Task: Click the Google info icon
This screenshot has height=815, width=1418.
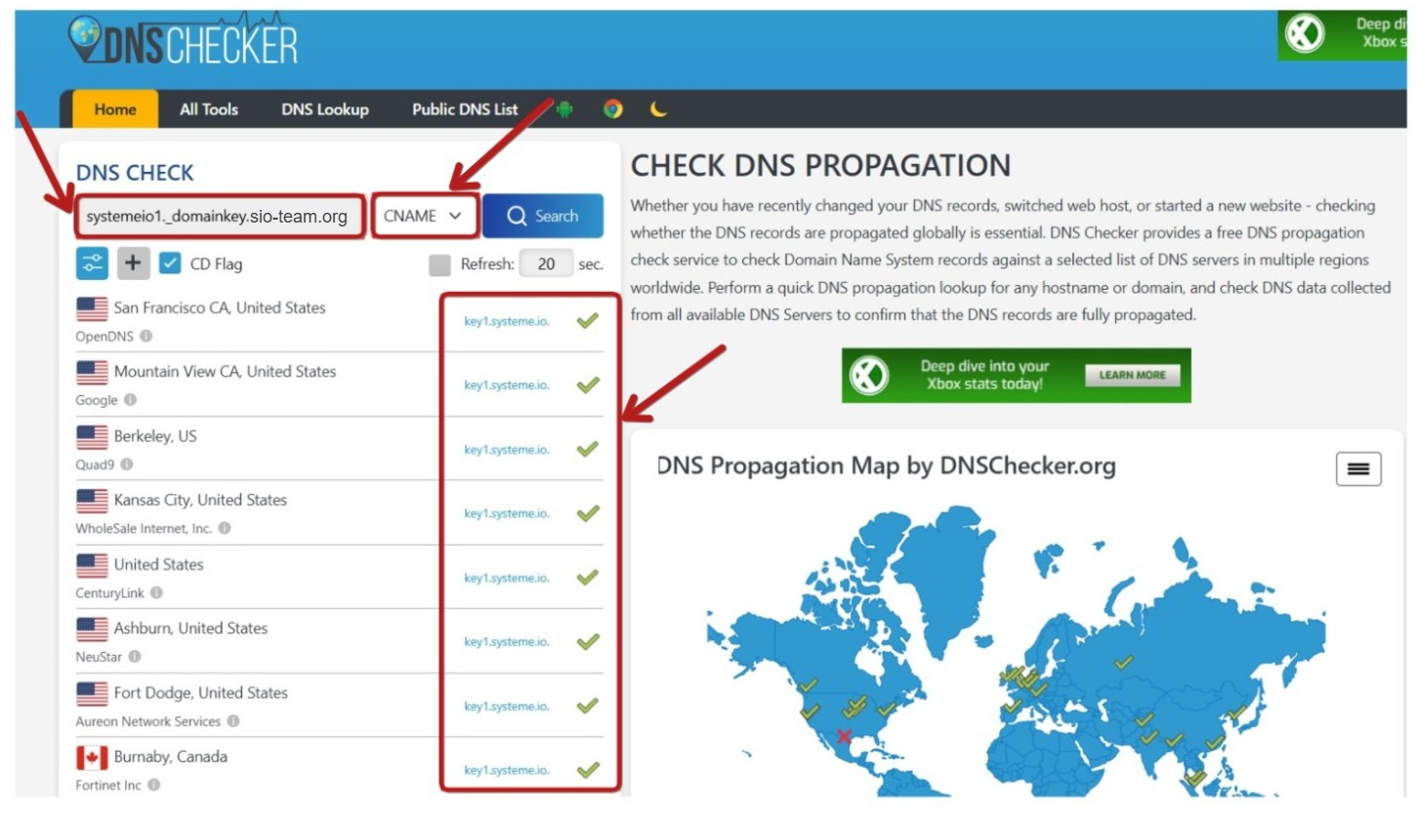Action: coord(130,400)
